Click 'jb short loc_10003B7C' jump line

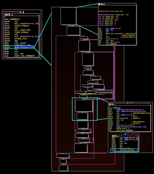20,56
